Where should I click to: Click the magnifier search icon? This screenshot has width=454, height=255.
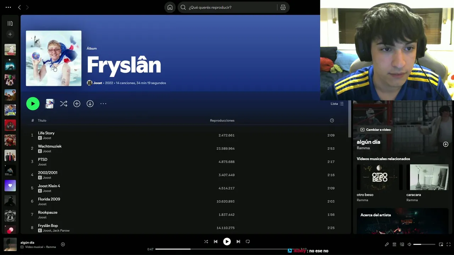[183, 7]
